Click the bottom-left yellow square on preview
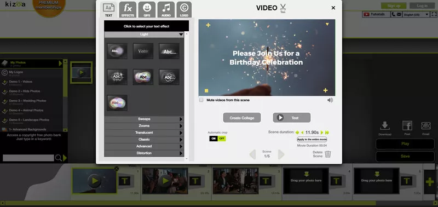 point(206,90)
